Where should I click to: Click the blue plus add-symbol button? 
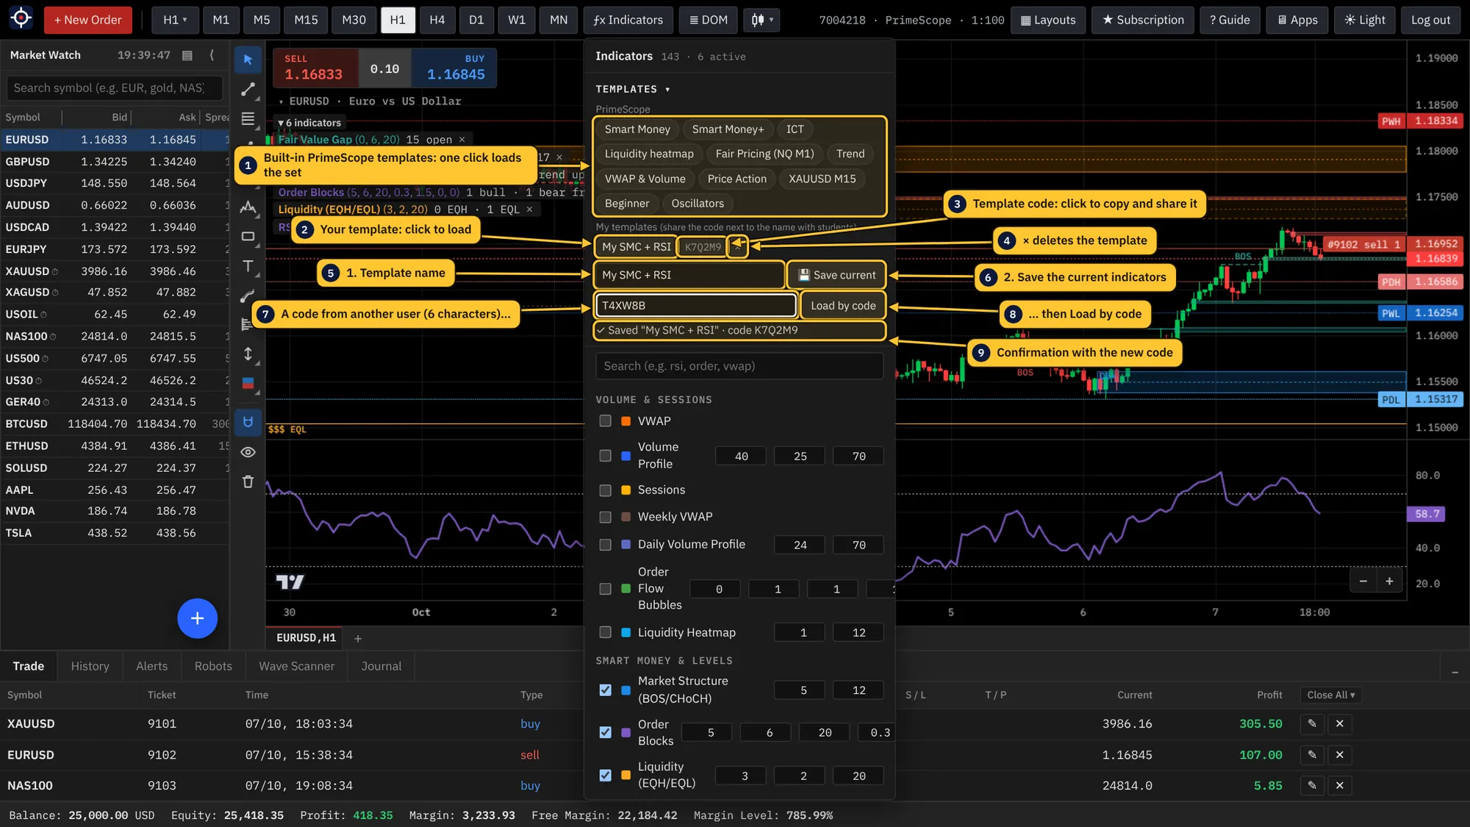(197, 618)
